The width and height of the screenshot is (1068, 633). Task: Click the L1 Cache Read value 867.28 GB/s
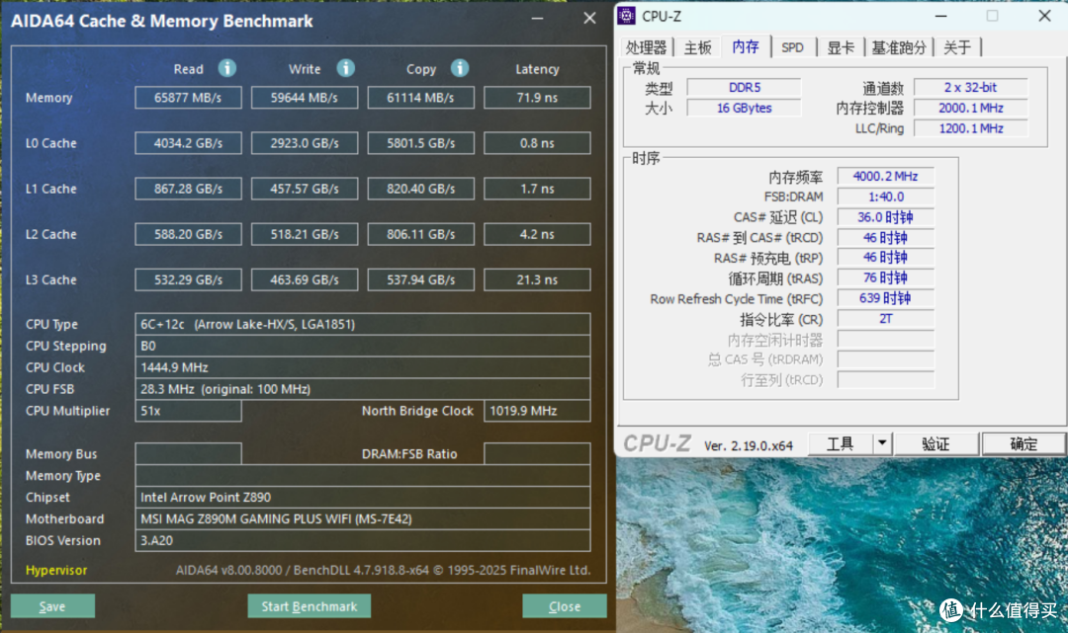coord(188,189)
